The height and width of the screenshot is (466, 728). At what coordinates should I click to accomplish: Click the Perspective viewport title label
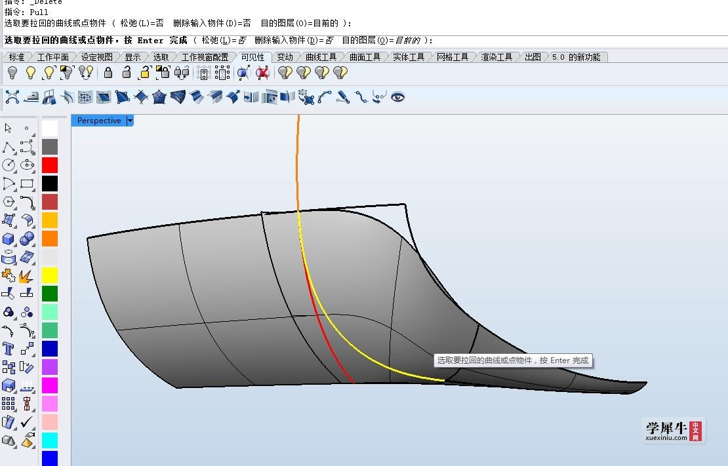[x=99, y=121]
